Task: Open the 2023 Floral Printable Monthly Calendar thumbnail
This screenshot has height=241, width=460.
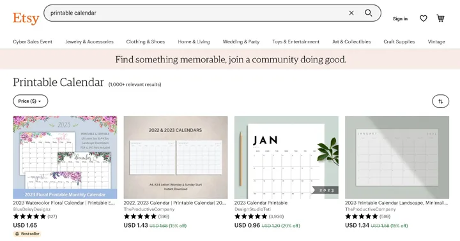Action: tap(65, 157)
